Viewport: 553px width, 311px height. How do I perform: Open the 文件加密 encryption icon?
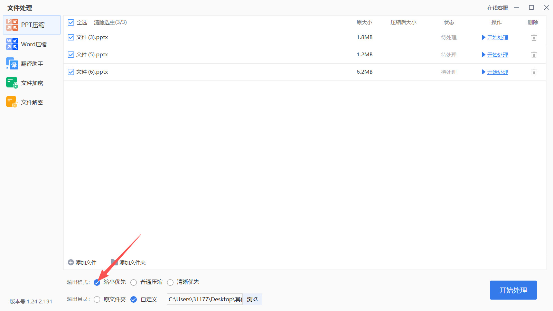pyautogui.click(x=12, y=83)
